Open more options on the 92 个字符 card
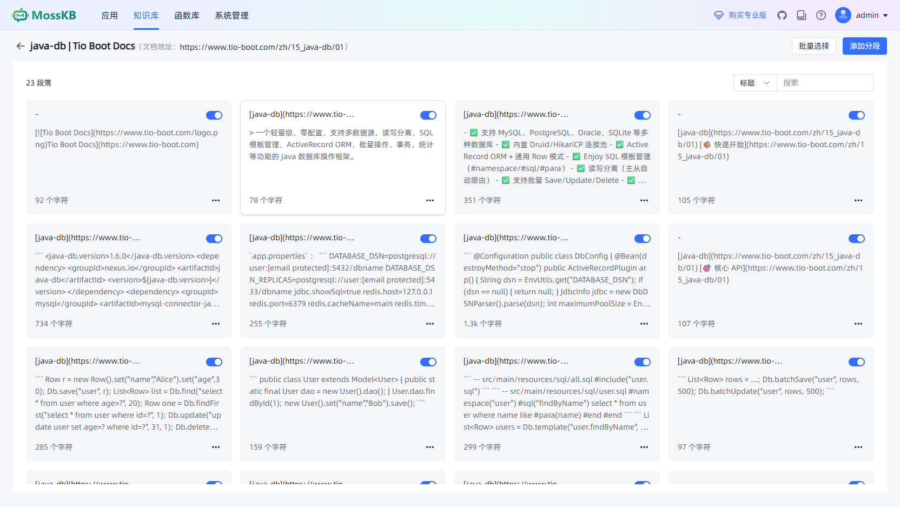Viewport: 900px width, 507px height. tap(216, 200)
